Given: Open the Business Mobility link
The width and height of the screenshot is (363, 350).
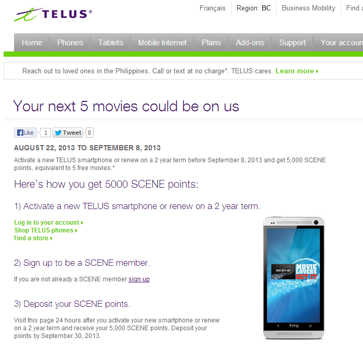Looking at the screenshot, I should 308,8.
